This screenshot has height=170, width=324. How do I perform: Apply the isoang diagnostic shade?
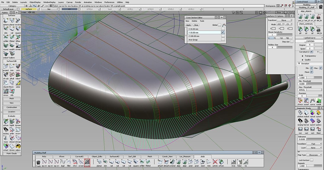[x=300, y=121]
